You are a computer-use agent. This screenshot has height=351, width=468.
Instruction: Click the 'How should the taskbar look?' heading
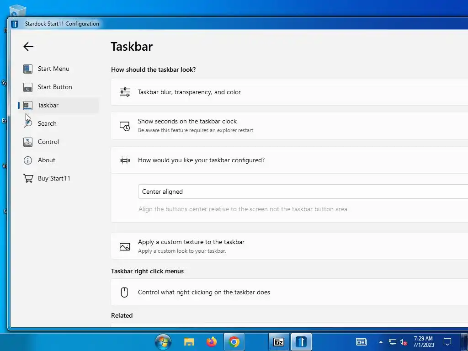coord(154,70)
